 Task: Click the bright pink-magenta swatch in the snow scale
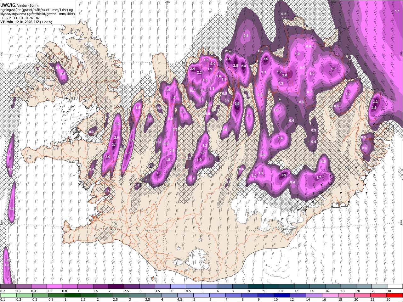(x=54, y=287)
